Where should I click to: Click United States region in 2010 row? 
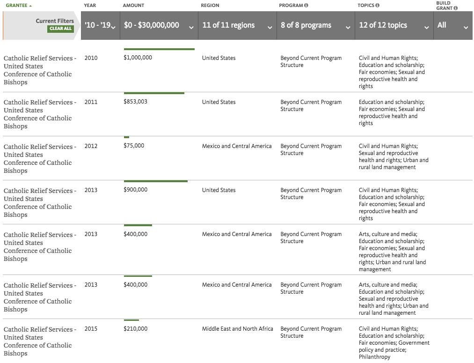click(219, 58)
